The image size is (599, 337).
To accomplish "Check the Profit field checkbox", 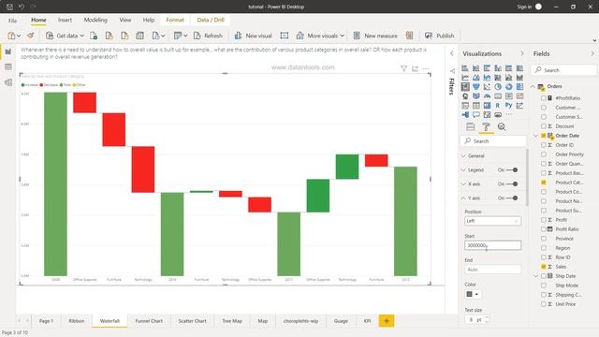I will click(543, 220).
